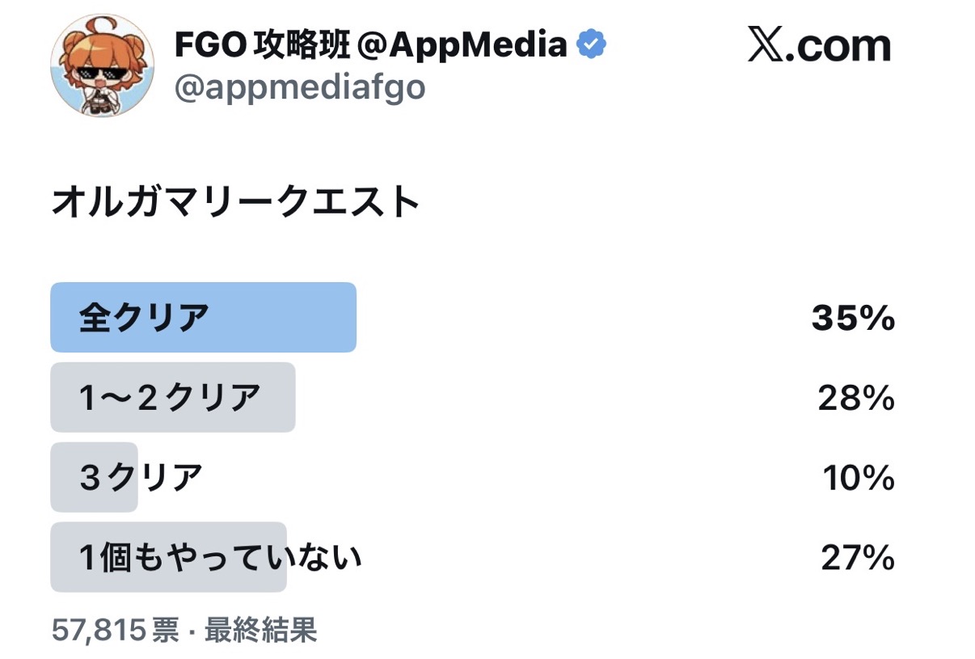Open the FGO 攻略班 @AppMedia display name

pyautogui.click(x=370, y=44)
